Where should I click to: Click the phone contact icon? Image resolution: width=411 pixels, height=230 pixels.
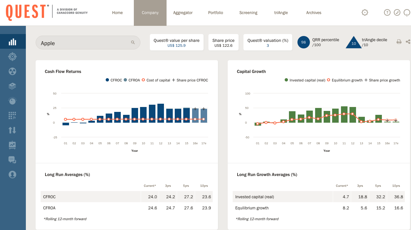tap(397, 12)
